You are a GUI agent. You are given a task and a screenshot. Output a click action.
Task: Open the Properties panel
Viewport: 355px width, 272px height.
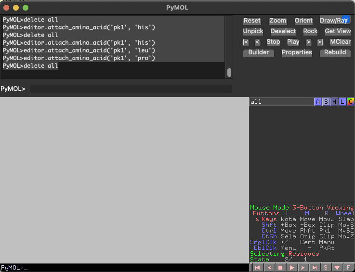pyautogui.click(x=297, y=52)
